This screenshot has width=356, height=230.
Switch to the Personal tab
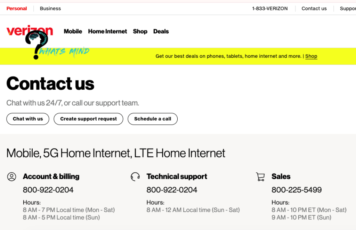[17, 8]
